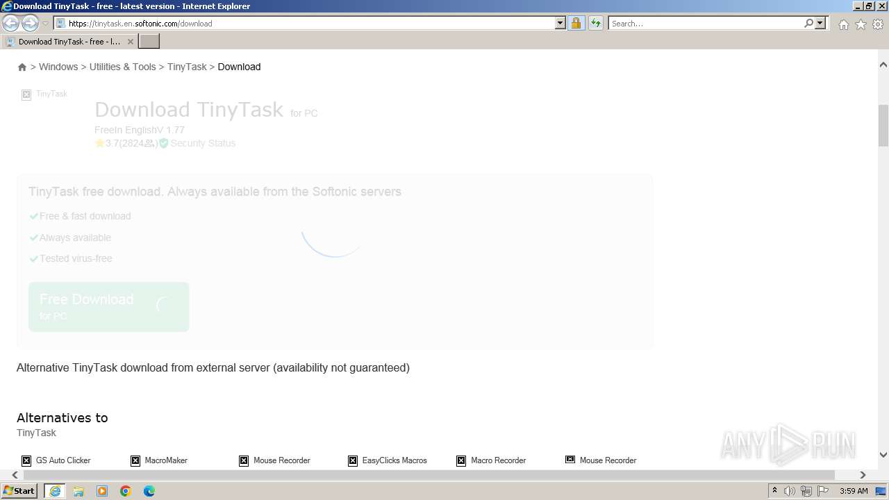The image size is (889, 500).
Task: Click the Security Status shield icon
Action: [x=164, y=143]
